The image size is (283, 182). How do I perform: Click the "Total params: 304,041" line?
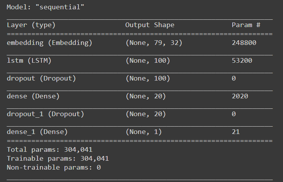coord(49,149)
